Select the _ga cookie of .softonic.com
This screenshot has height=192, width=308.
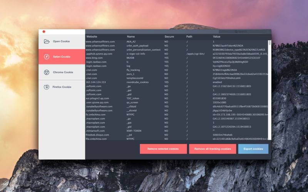coord(129,86)
